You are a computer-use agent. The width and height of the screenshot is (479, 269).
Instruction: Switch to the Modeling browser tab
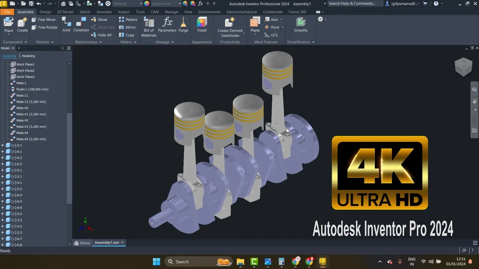(28, 56)
